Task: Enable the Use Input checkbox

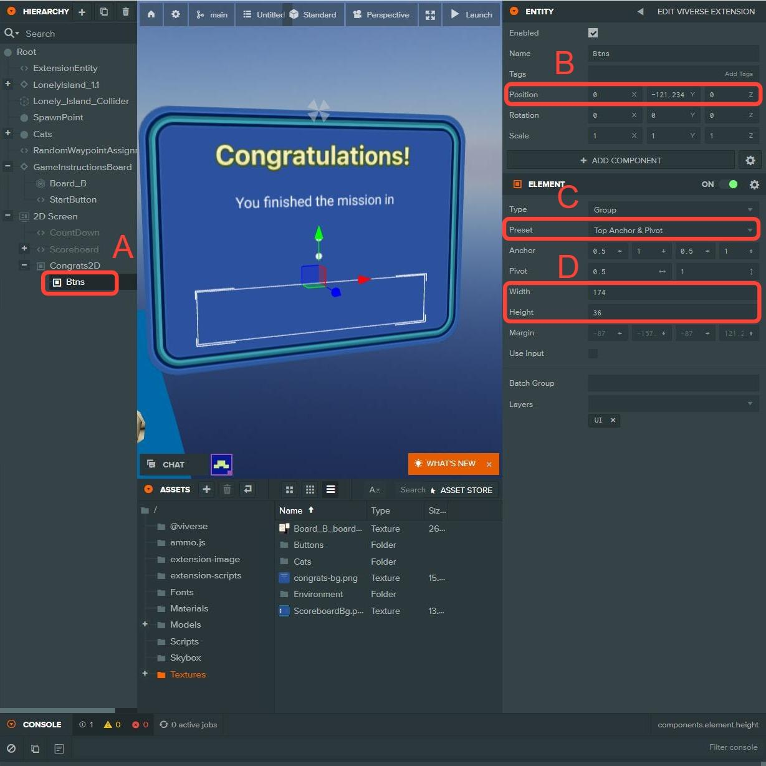Action: point(593,353)
